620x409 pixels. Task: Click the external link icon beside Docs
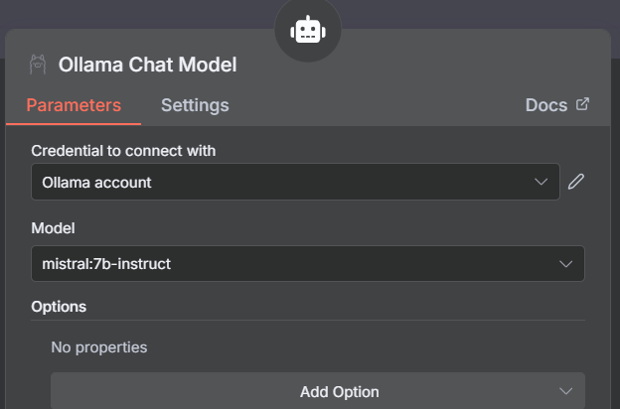point(583,104)
